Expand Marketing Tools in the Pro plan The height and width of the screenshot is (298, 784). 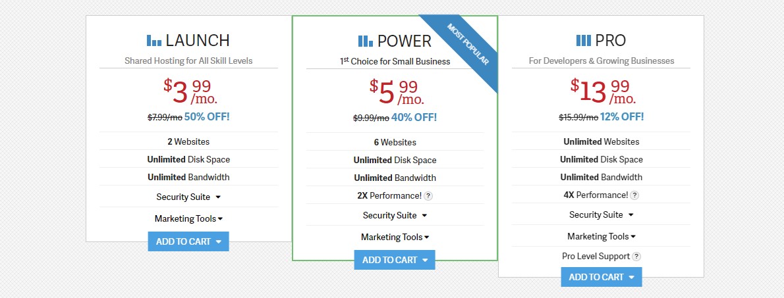click(x=602, y=237)
